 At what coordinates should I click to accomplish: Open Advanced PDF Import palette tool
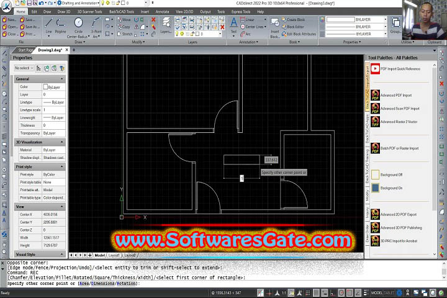click(392, 95)
